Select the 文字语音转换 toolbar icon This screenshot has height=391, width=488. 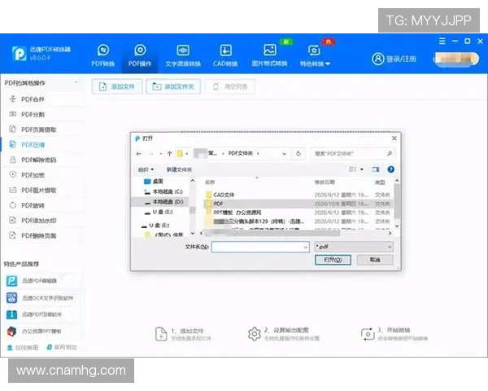182,54
